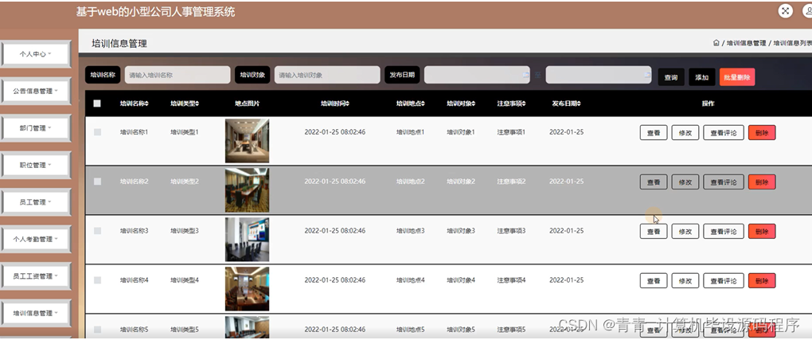Click red 删除 button for 培训名称2 row
This screenshot has height=340, width=812.
tap(762, 182)
